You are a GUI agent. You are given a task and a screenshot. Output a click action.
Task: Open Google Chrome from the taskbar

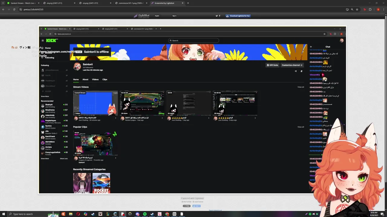click(x=167, y=214)
